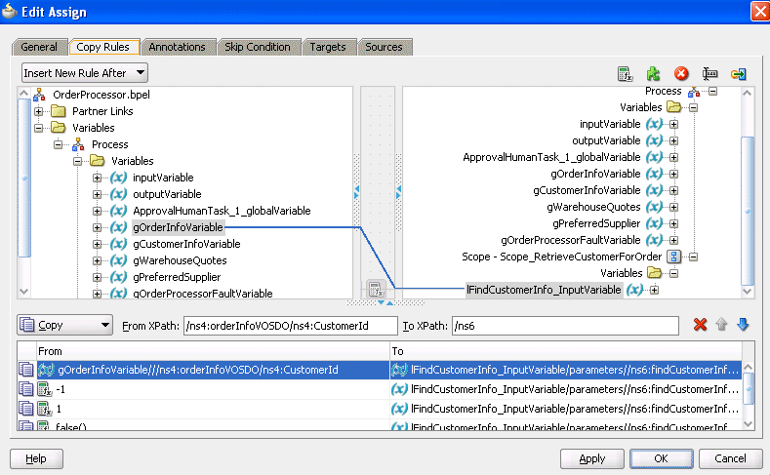Click the To XPath input field

point(565,326)
